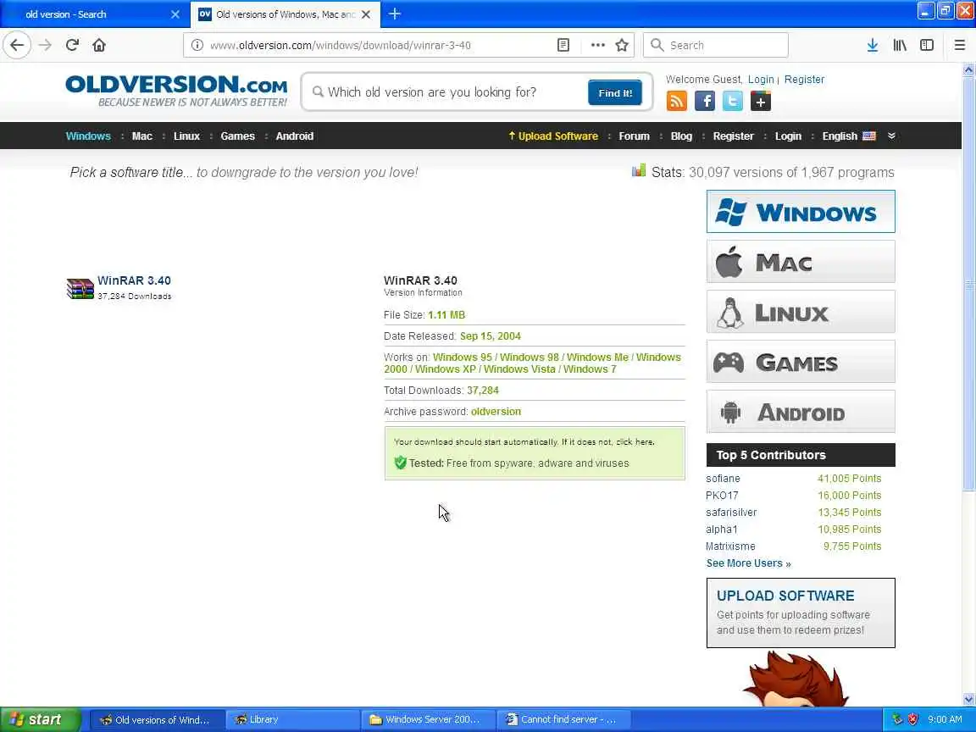Show the browser sidebar
The width and height of the screenshot is (976, 732).
click(927, 45)
